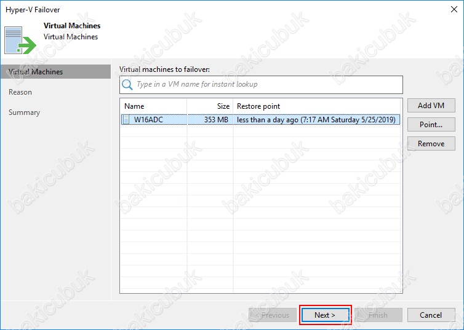Click the restore point date for W16ADC

tap(317, 120)
